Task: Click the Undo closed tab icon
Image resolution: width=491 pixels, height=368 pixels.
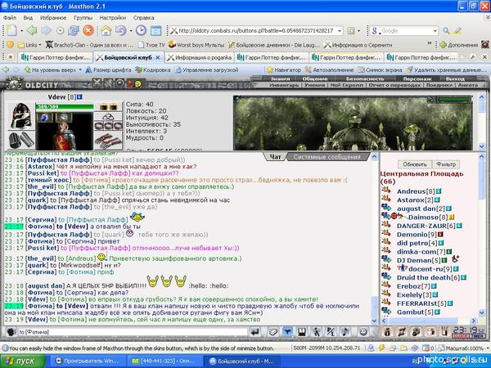Action: tap(120, 31)
